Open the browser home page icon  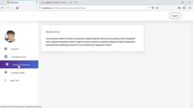coord(17,8)
